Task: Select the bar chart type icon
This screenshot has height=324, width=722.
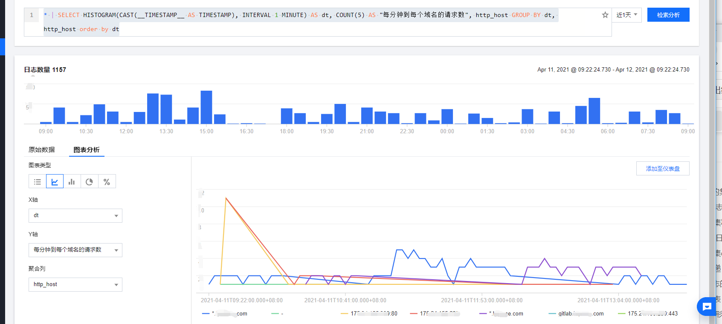Action: pyautogui.click(x=72, y=182)
